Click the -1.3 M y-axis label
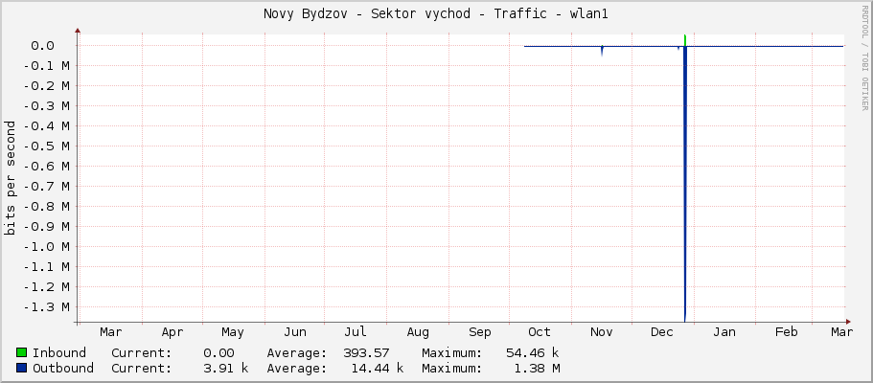Screen dimensions: 873x383 coord(46,306)
